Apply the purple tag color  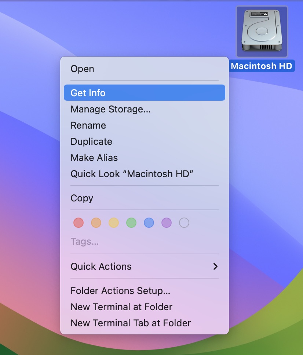coord(167,223)
